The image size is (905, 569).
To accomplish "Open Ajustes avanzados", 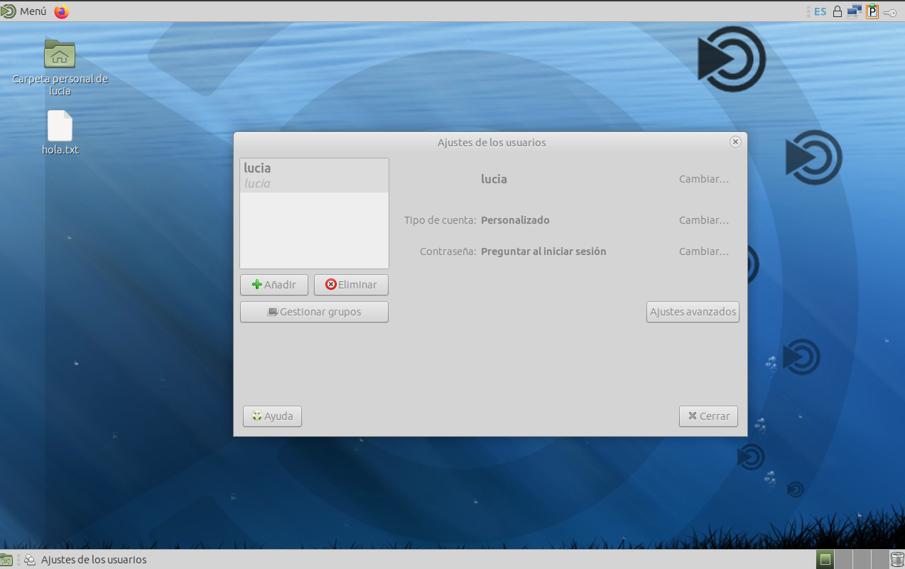I will tap(693, 312).
